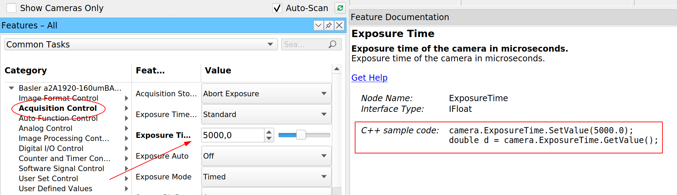Select Analog Control category
Viewport: 677px width, 195px height.
(x=45, y=128)
